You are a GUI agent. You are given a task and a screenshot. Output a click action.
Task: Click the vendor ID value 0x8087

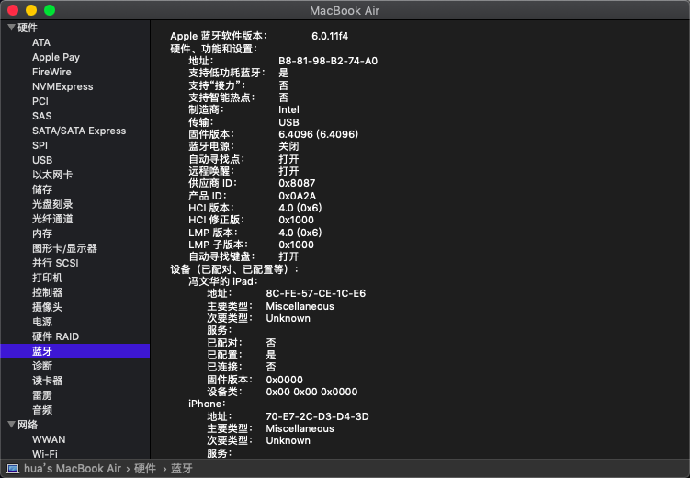click(297, 183)
